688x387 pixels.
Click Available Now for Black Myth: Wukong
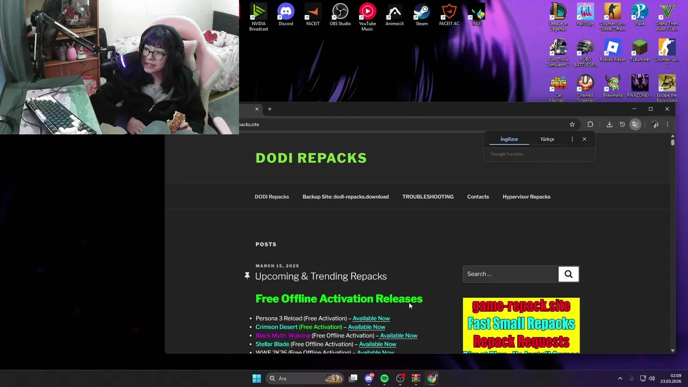click(399, 335)
